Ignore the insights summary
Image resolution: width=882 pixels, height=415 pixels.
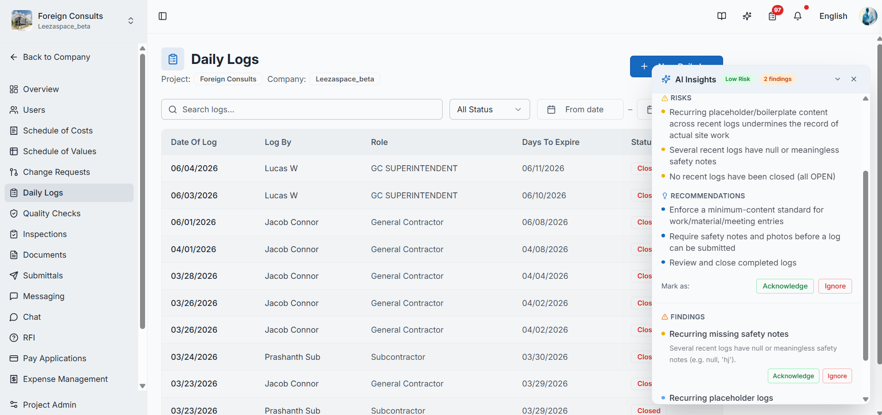(x=835, y=286)
